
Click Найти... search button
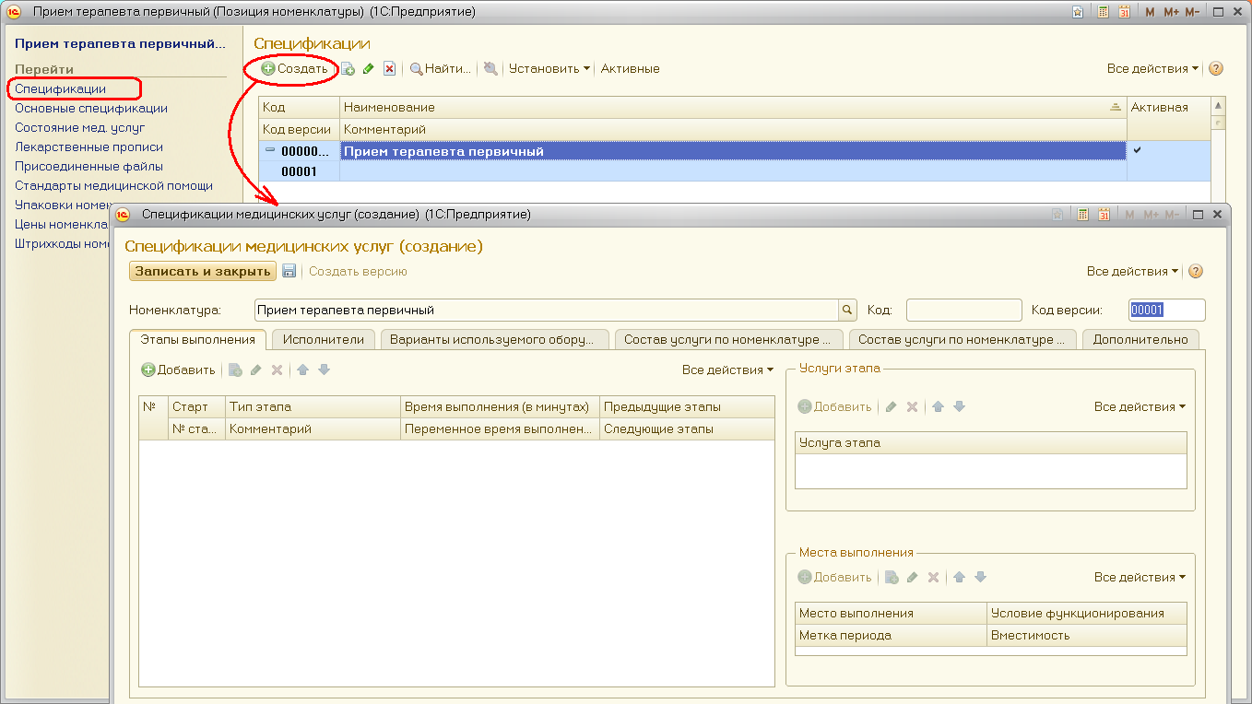pos(441,68)
